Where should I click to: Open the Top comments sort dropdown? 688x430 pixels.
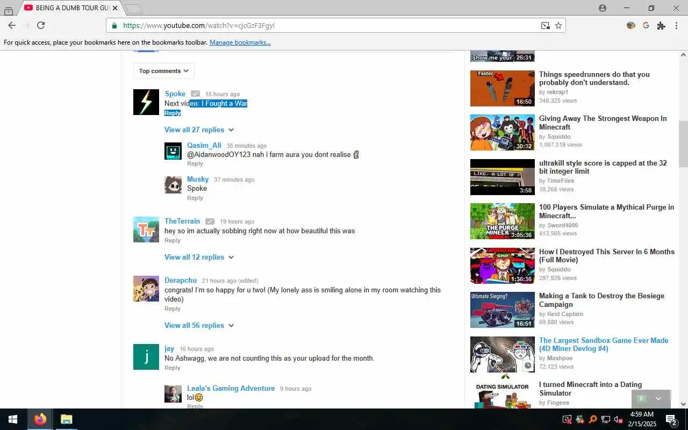[164, 71]
